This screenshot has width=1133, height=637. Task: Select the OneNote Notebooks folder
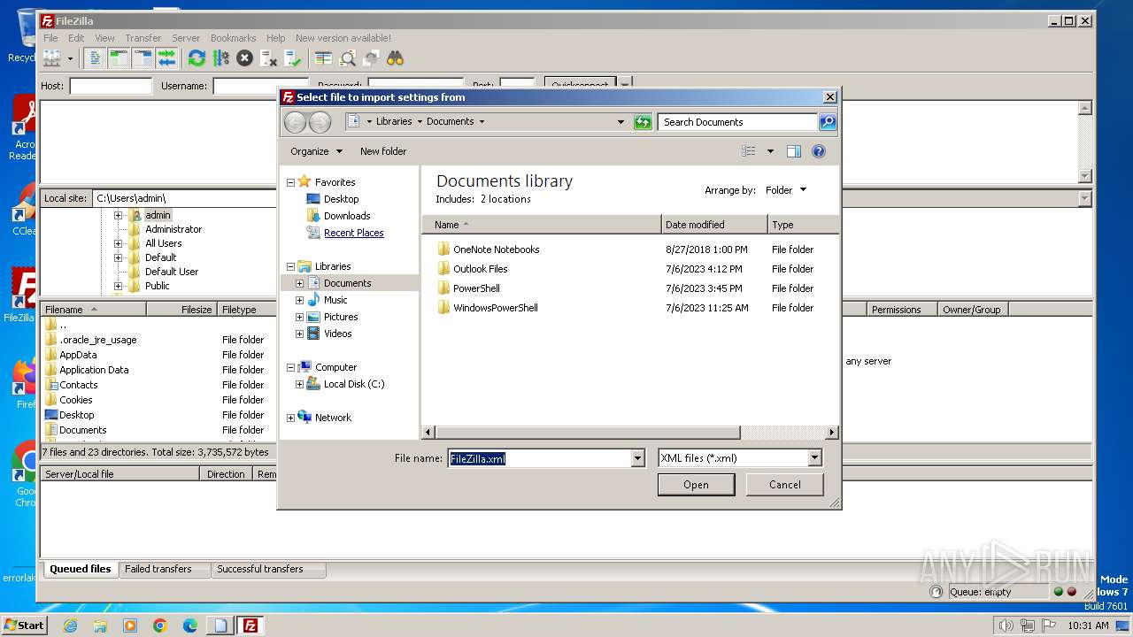tap(496, 249)
